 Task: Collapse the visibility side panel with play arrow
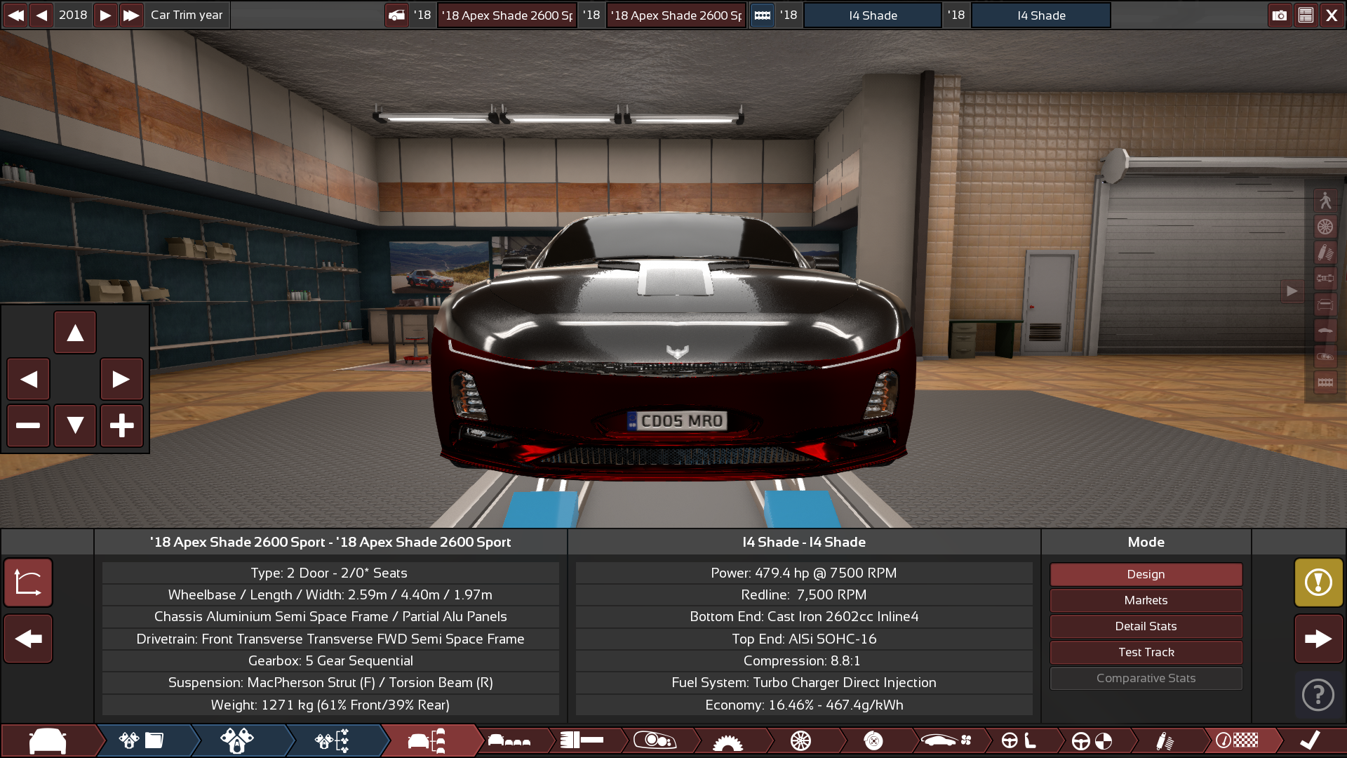[1292, 291]
